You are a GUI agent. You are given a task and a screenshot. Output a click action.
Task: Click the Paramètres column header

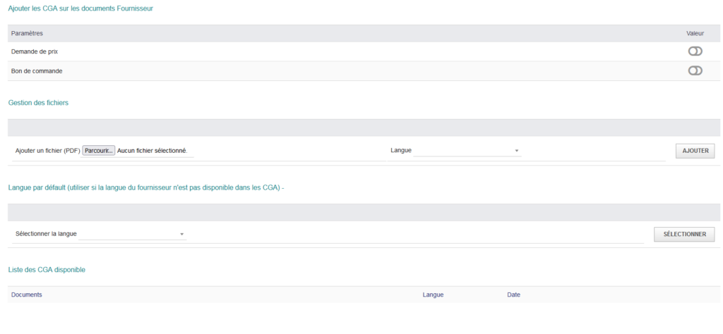pos(27,34)
